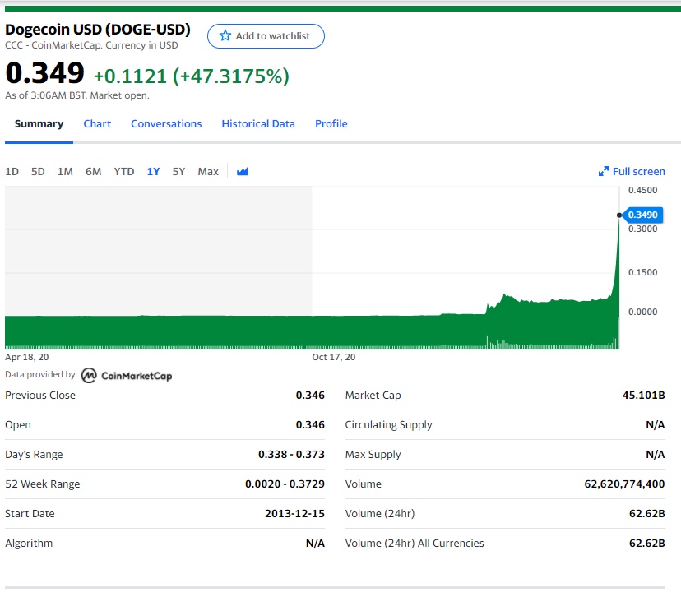Click the Market Cap value 45.101B
The image size is (681, 597).
[x=644, y=395]
